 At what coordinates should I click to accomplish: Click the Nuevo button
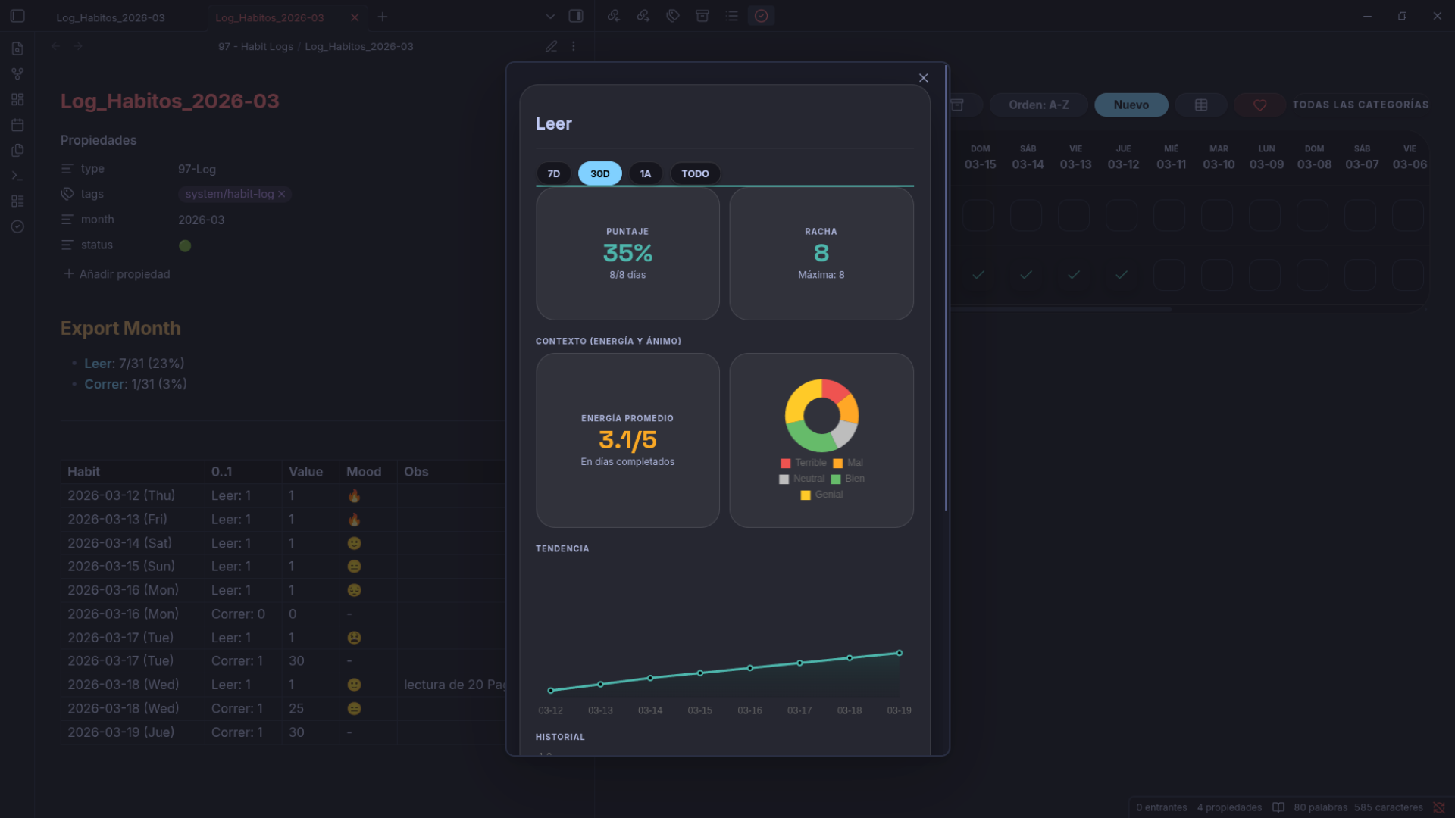pyautogui.click(x=1131, y=105)
